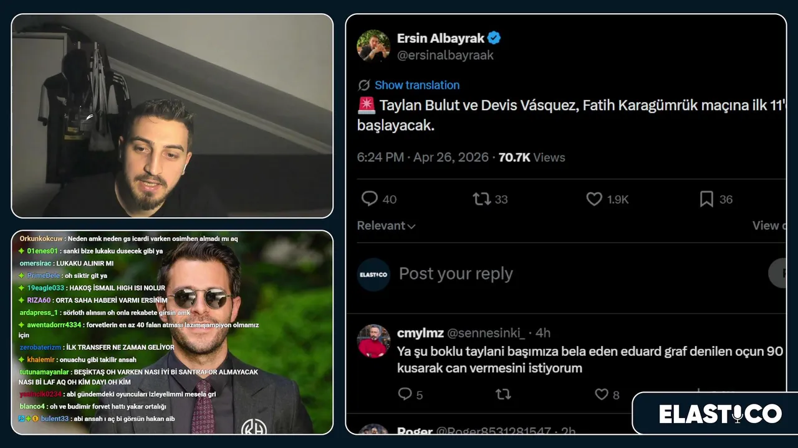Like cmylmz's comment with 8 likes
The height and width of the screenshot is (448, 798).
(x=601, y=394)
